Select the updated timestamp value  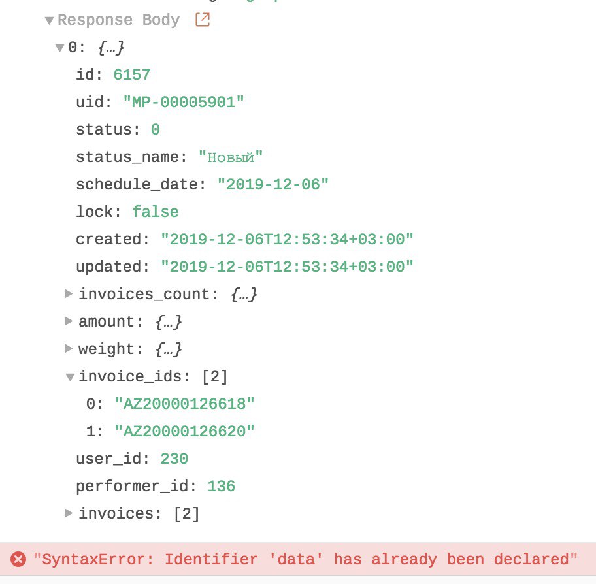288,267
